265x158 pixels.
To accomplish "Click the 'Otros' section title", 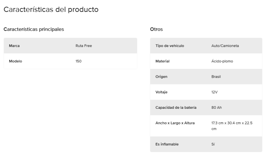I will 156,29.
